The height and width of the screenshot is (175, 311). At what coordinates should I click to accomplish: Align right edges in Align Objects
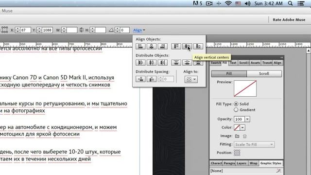tap(162, 46)
